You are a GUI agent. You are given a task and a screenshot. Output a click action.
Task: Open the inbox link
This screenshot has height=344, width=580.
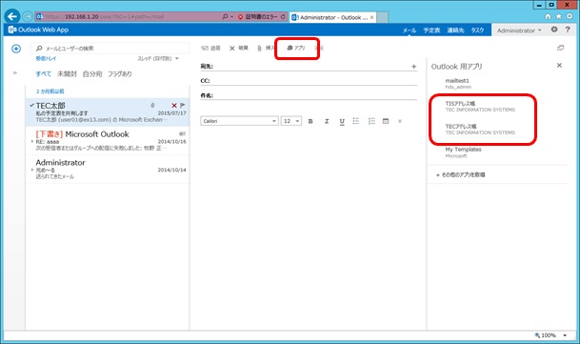click(x=46, y=58)
